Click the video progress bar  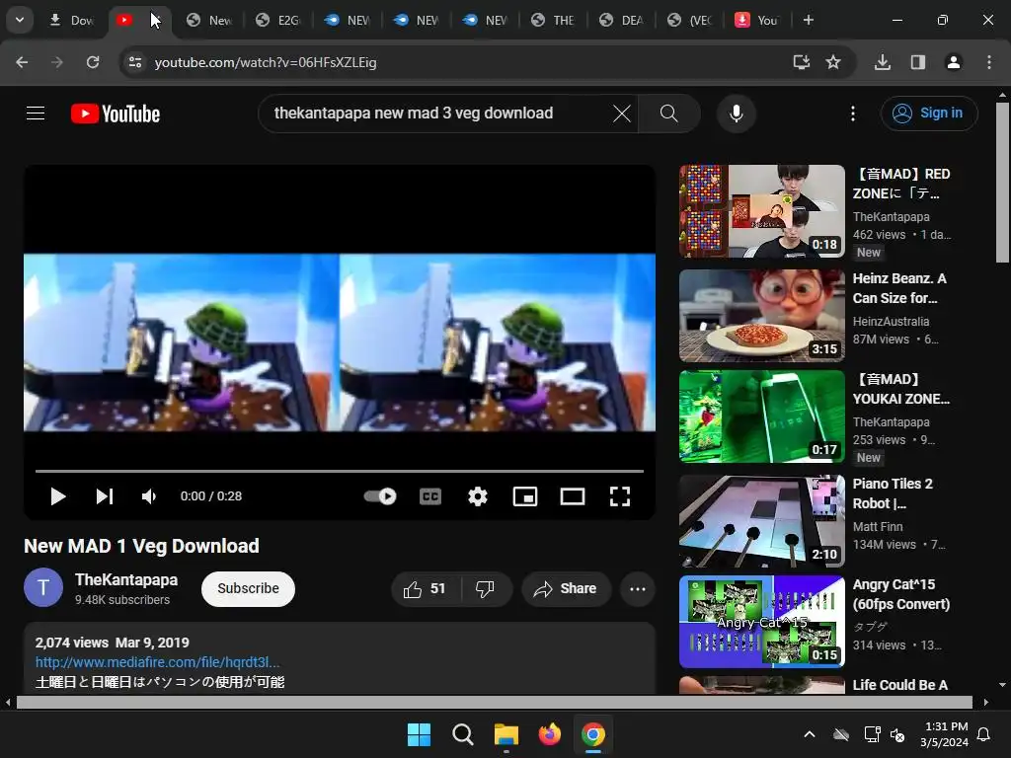(x=340, y=471)
